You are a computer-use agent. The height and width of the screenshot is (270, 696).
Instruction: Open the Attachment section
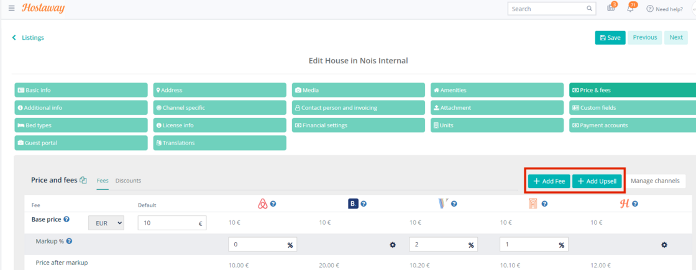(x=497, y=108)
